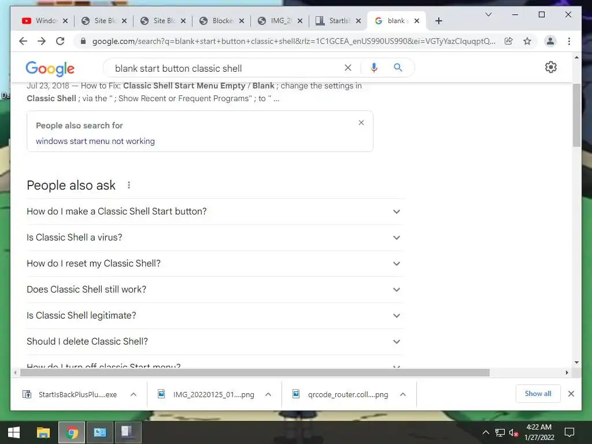
Task: Show hidden system tray icons
Action: 486,432
